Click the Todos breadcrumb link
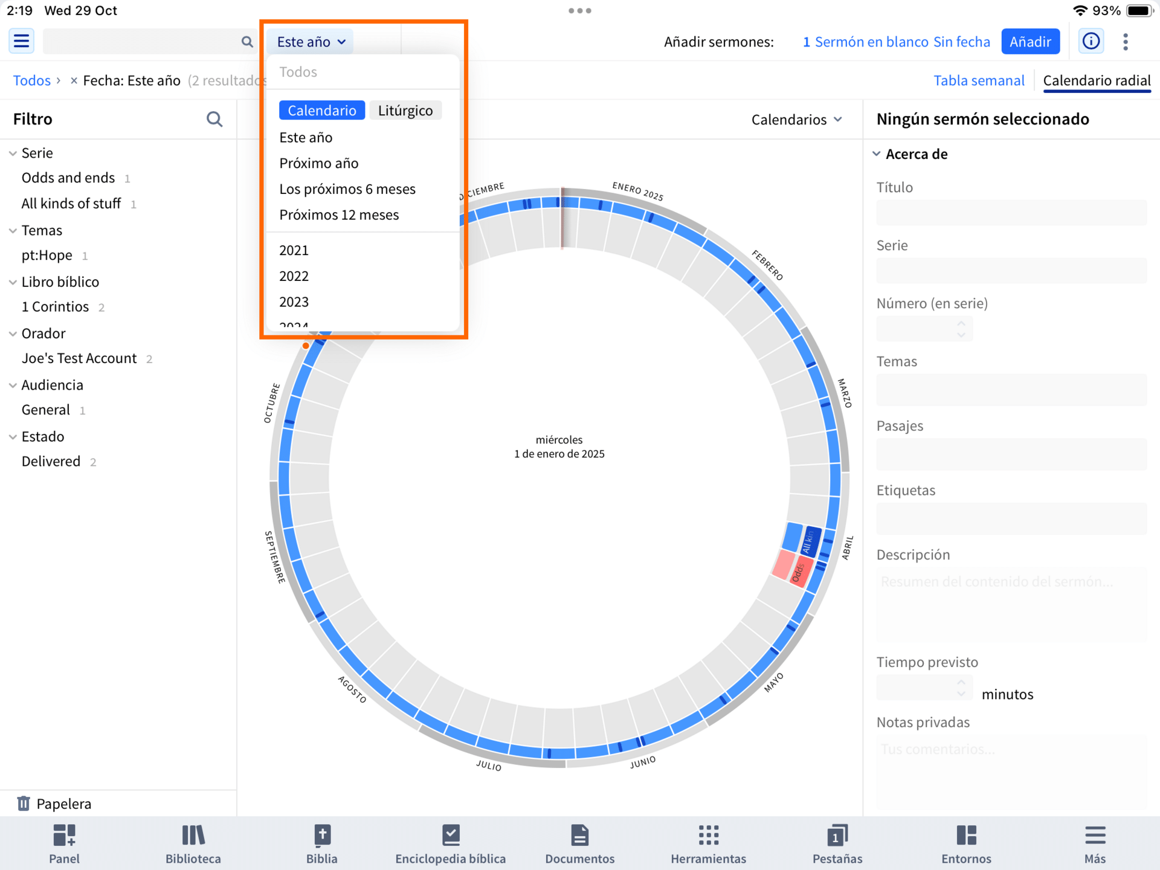Viewport: 1160px width, 870px height. (32, 80)
